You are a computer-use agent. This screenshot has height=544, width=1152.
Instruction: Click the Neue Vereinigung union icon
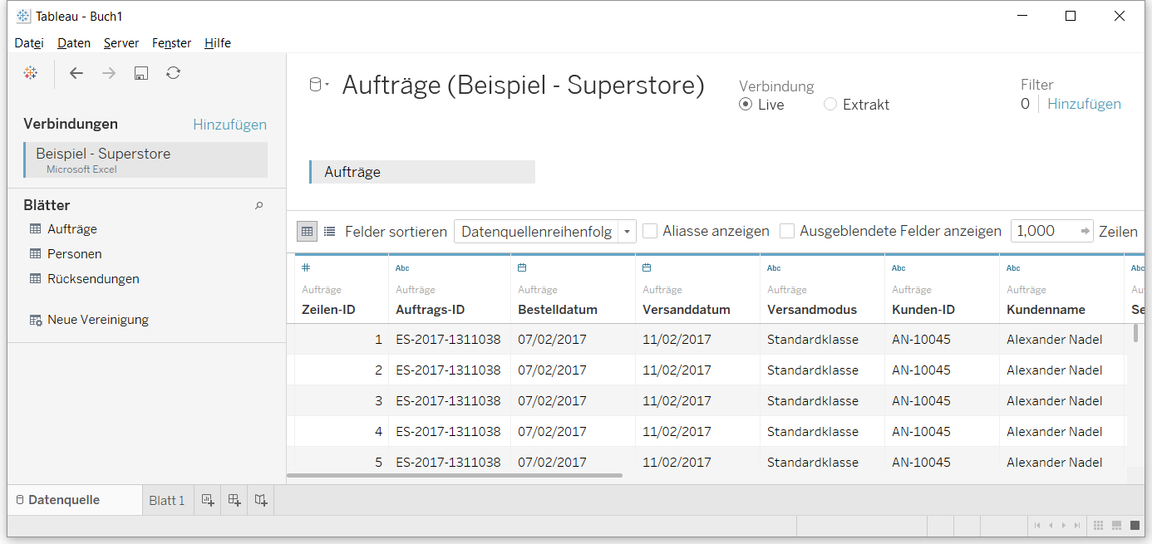pos(36,320)
